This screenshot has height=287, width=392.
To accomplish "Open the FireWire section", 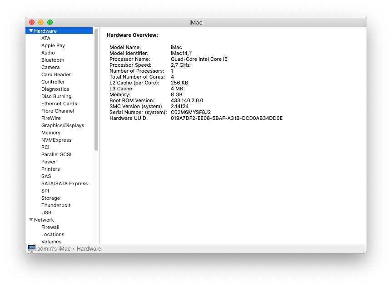I will [x=51, y=118].
